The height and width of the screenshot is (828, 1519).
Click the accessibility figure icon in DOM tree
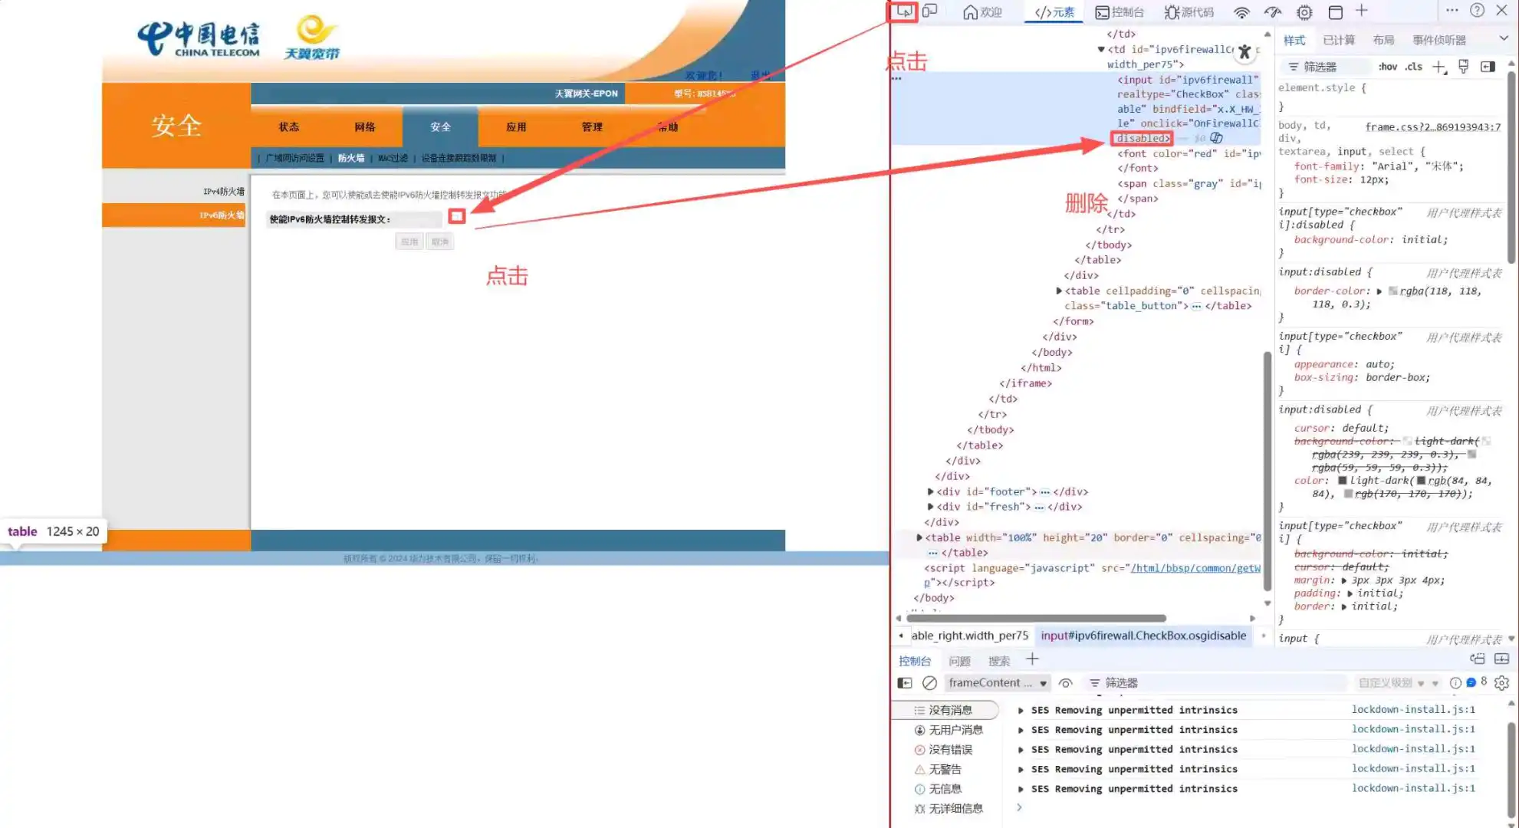click(x=1244, y=51)
